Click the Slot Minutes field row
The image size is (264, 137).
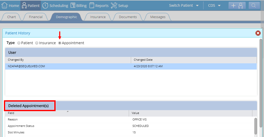coord(130,132)
